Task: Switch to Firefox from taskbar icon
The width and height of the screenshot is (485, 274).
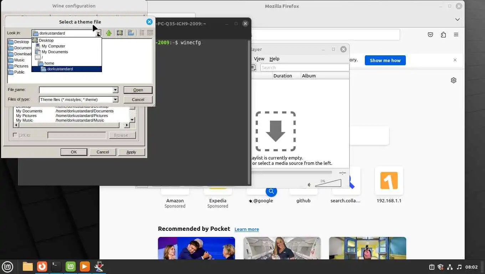Action: tap(42, 267)
